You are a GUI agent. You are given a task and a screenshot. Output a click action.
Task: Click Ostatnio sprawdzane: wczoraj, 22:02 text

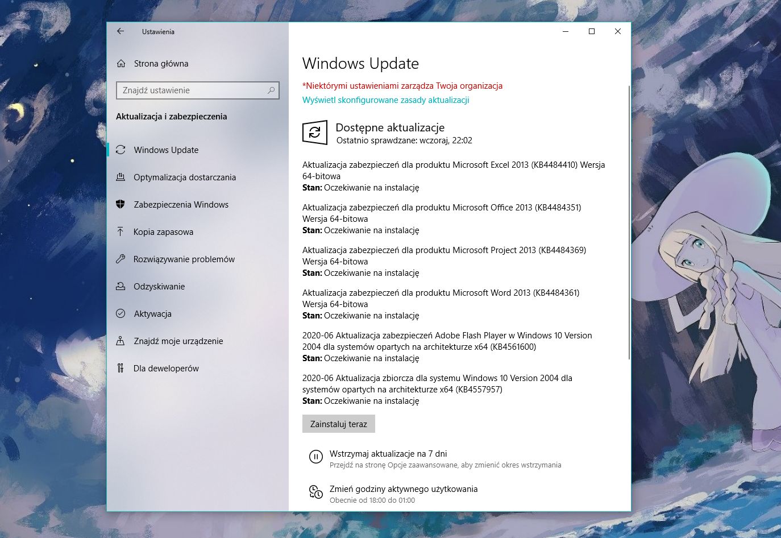coord(404,140)
